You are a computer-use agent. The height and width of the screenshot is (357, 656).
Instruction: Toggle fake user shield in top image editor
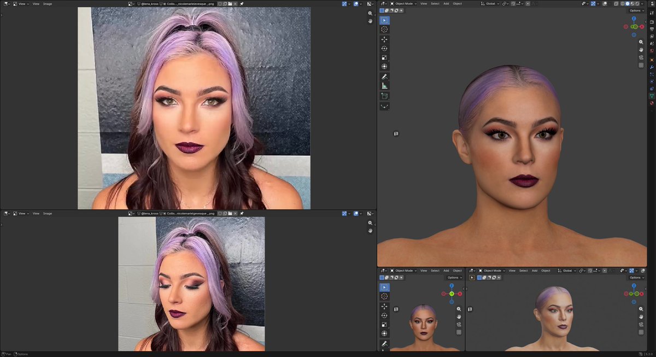click(220, 4)
